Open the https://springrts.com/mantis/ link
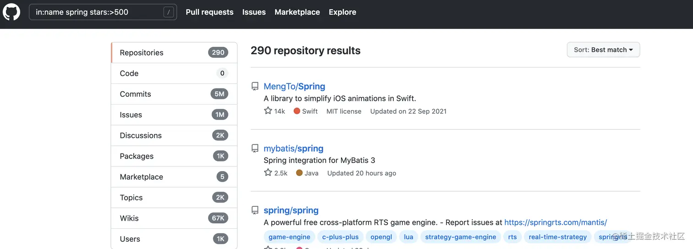The image size is (693, 249). click(x=555, y=222)
